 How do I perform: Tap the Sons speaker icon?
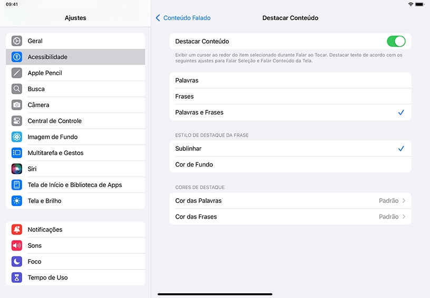17,245
